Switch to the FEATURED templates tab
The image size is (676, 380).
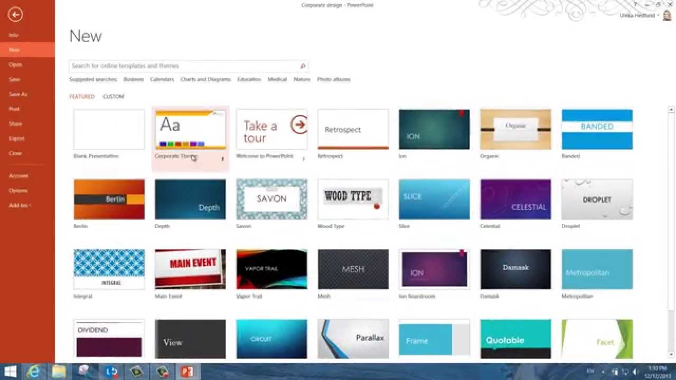pyautogui.click(x=82, y=97)
